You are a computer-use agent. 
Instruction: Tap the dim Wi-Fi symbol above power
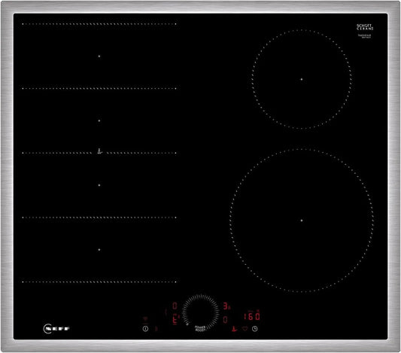click(145, 319)
